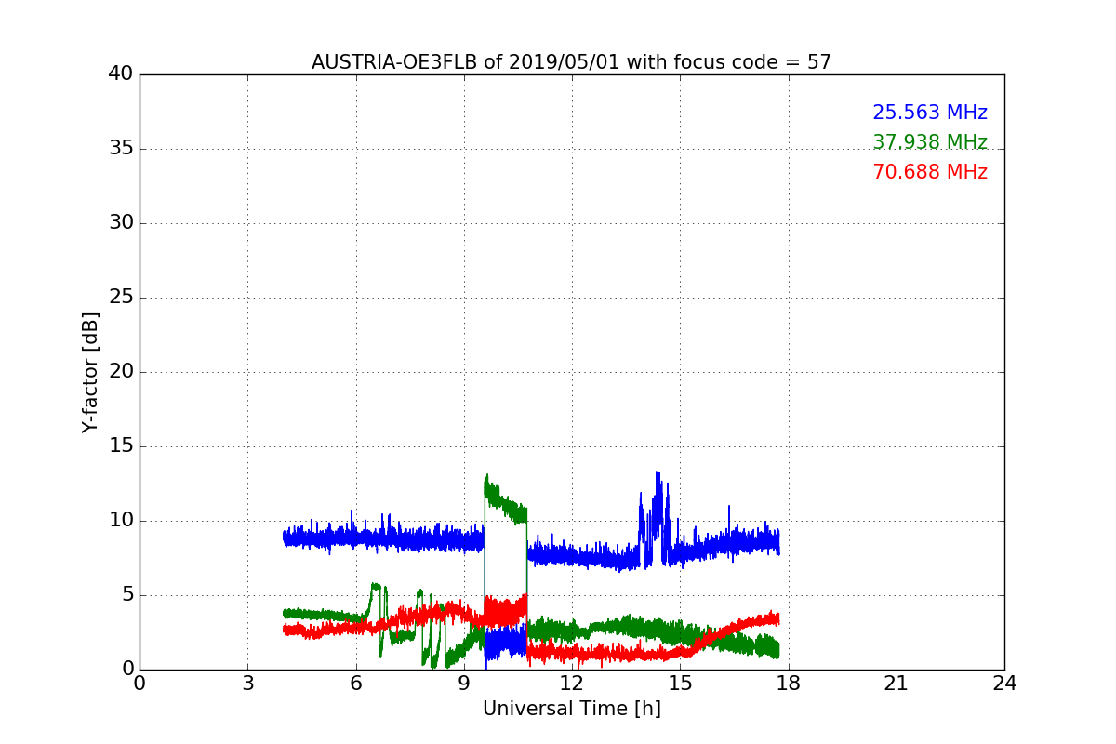Select the 37.938 MHz legend label
Screen dimensions: 1116x744
pos(930,142)
